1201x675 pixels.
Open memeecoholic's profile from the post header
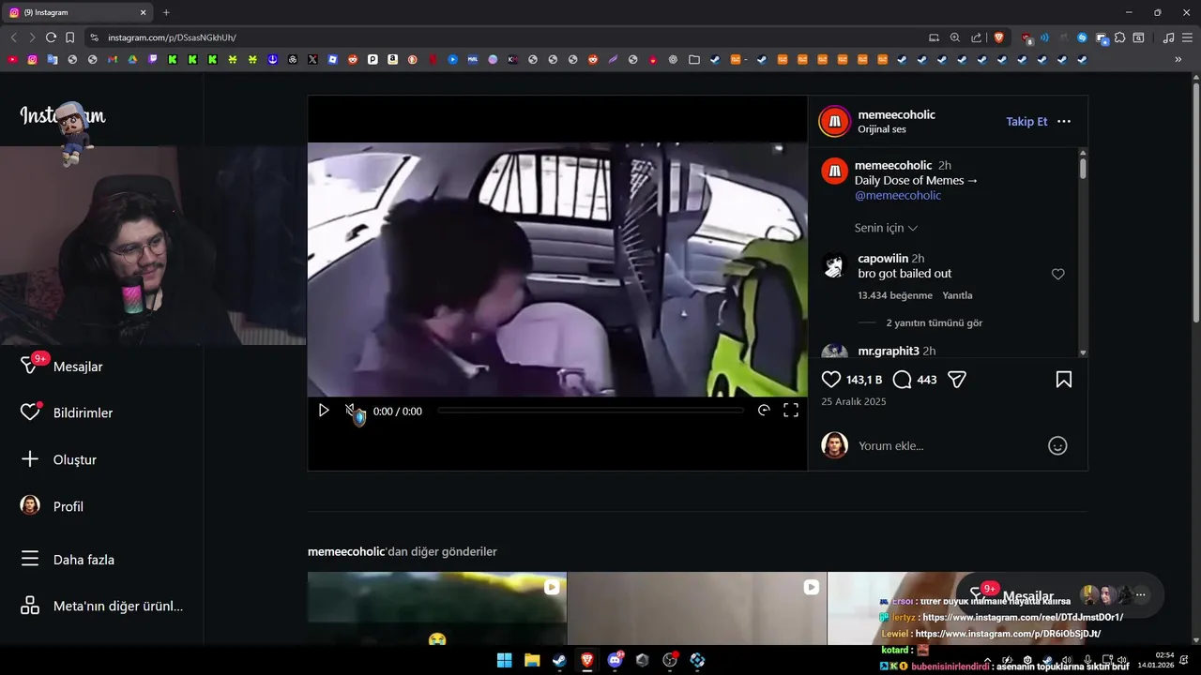click(896, 114)
